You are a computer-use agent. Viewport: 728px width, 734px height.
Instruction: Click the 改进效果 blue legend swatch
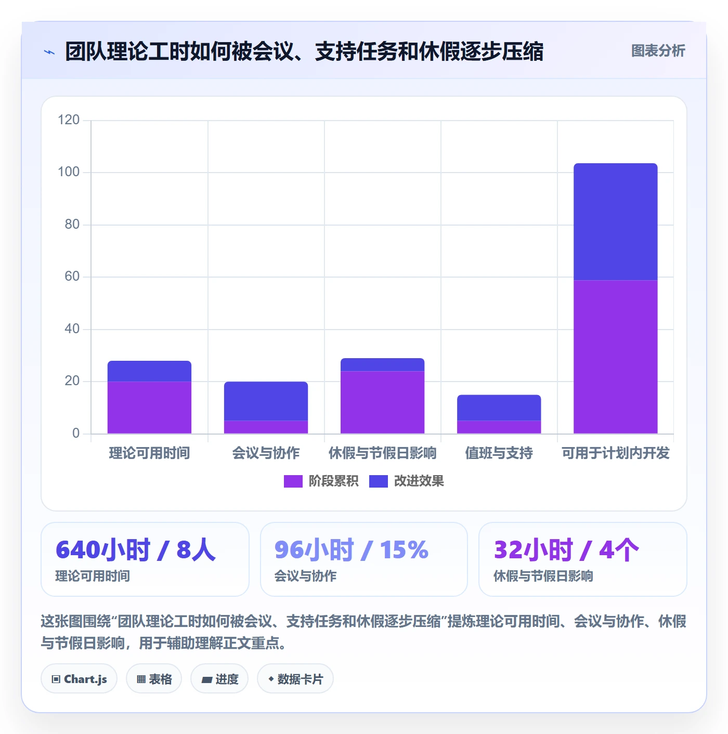point(378,481)
